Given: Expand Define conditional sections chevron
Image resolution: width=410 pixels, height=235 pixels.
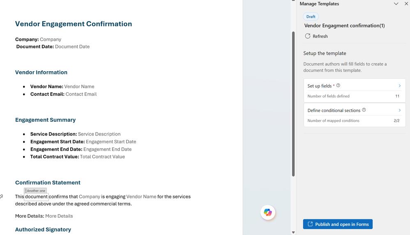Looking at the screenshot, I should (400, 110).
